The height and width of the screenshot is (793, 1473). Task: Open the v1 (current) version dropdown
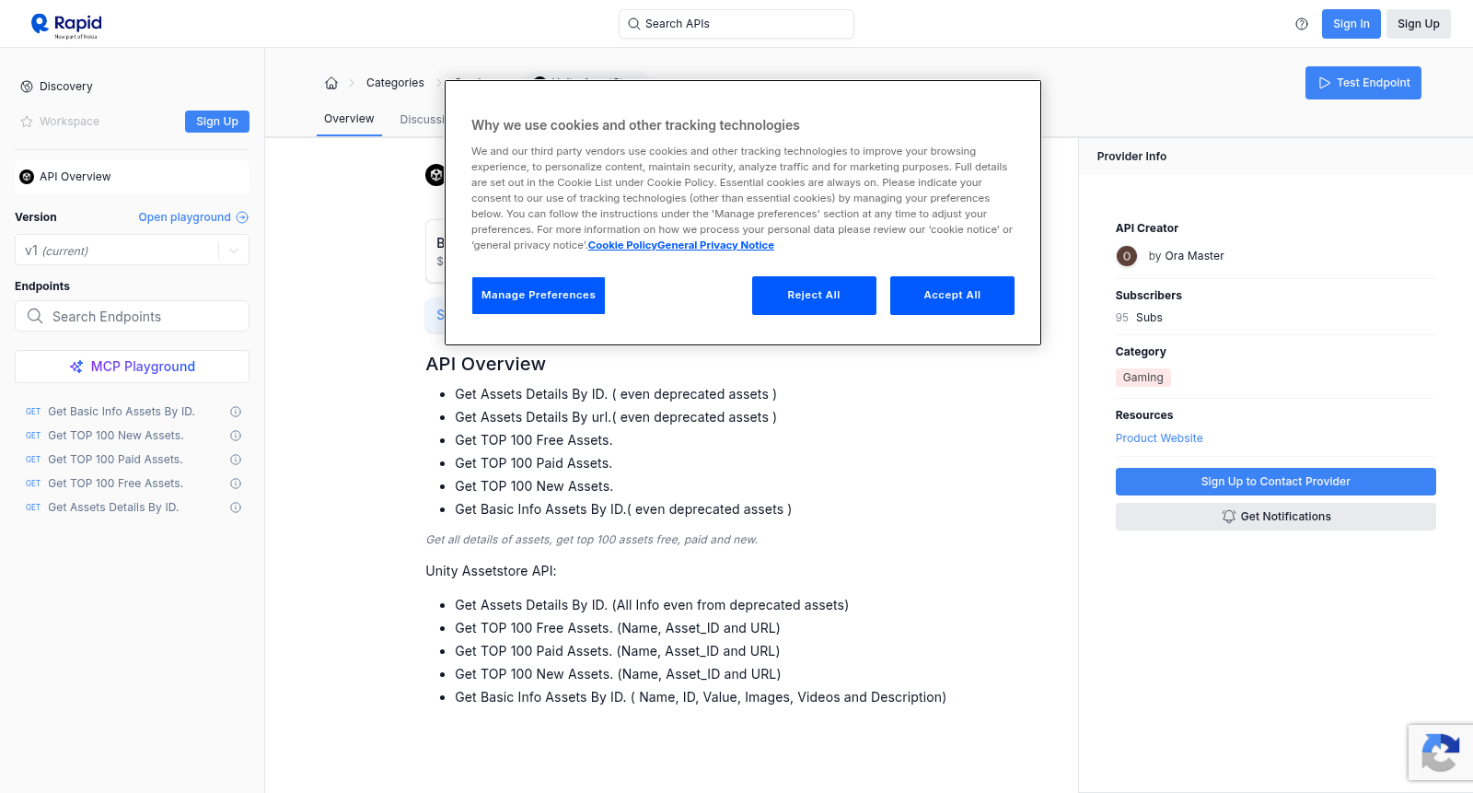132,251
